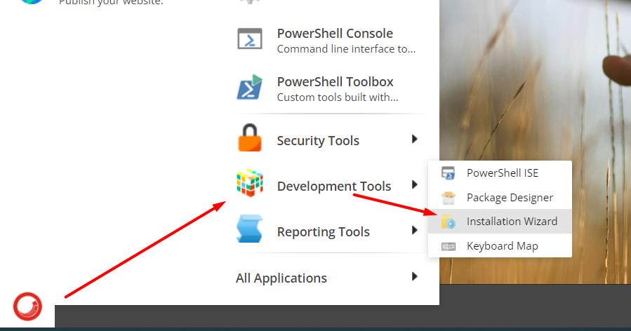Image resolution: width=631 pixels, height=331 pixels.
Task: Click the Package Designer box icon
Action: 448,198
